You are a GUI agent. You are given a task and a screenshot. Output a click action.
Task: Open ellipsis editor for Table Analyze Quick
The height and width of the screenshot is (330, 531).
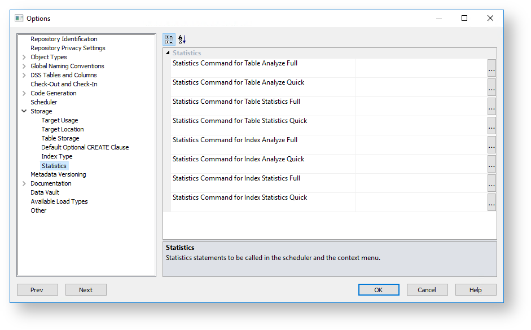click(491, 88)
